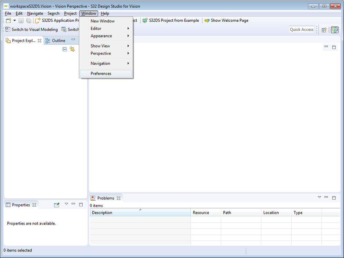344x258 pixels.
Task: Open the File menu
Action: pos(8,13)
